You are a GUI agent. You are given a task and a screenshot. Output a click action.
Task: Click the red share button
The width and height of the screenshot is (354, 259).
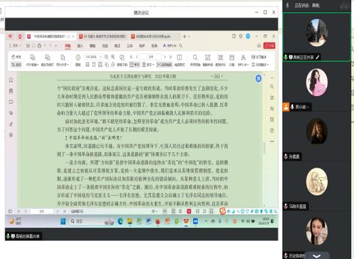pos(270,46)
